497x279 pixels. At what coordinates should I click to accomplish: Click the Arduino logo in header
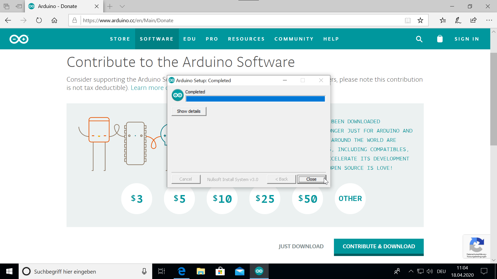click(x=19, y=39)
